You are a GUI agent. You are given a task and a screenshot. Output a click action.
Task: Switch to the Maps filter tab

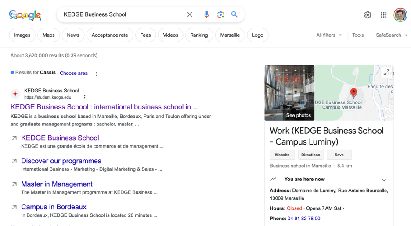pyautogui.click(x=49, y=35)
